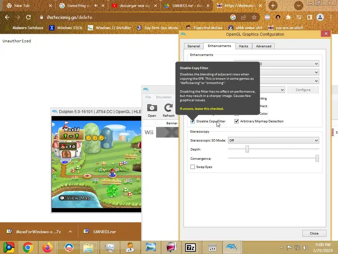Enable the Swap Eyes checkbox
Image resolution: width=338 pixels, height=254 pixels.
click(x=192, y=167)
